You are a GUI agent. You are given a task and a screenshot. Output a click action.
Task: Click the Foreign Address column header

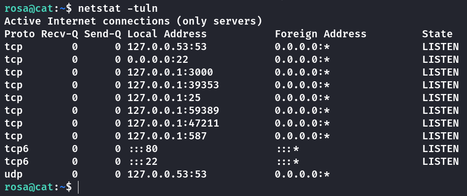[x=320, y=34]
